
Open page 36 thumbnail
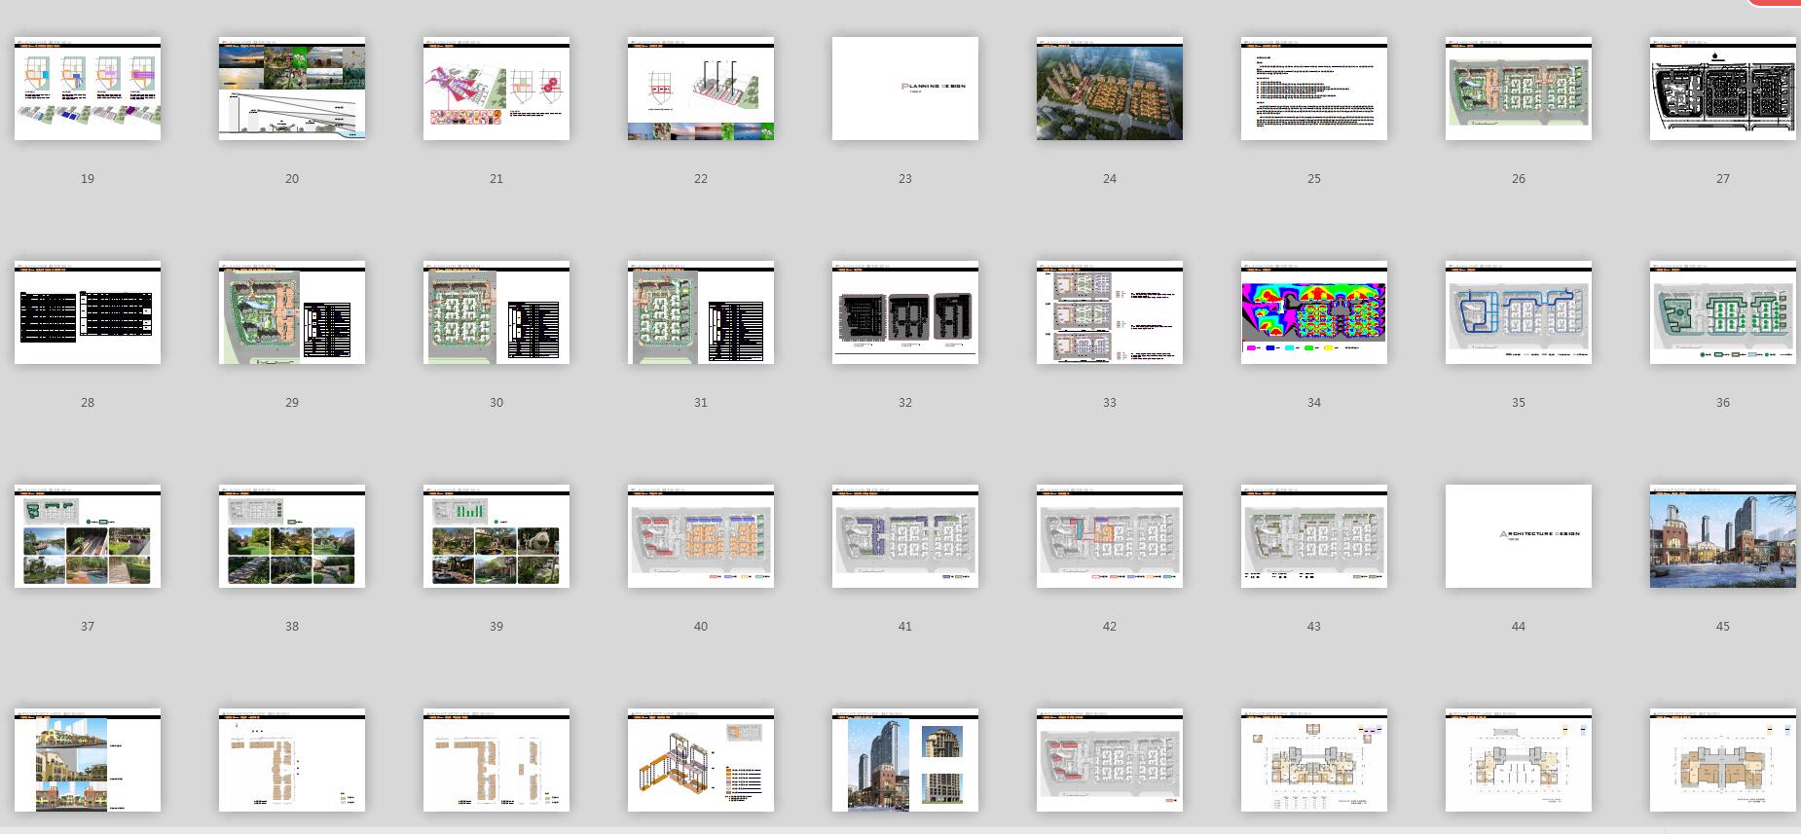(x=1723, y=312)
